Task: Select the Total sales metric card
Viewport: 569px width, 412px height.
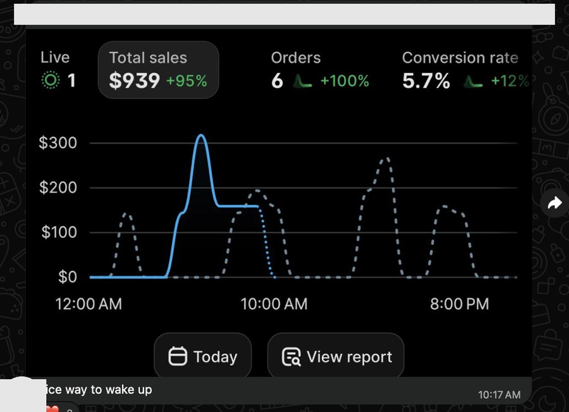Action: coord(158,70)
